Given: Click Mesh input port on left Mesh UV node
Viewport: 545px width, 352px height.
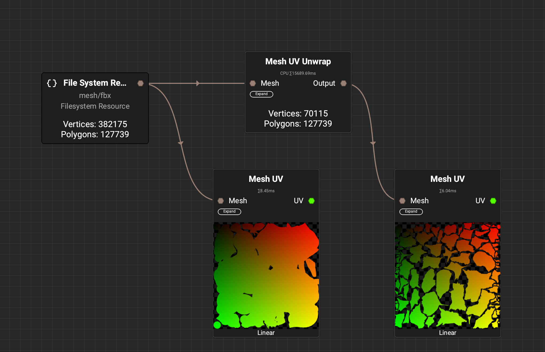Looking at the screenshot, I should (x=221, y=201).
